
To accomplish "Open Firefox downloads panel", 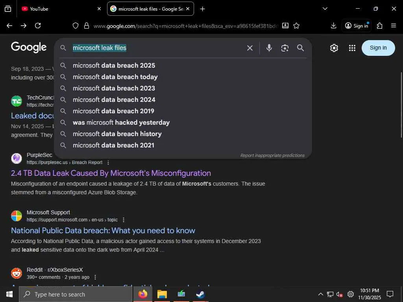I will [333, 26].
